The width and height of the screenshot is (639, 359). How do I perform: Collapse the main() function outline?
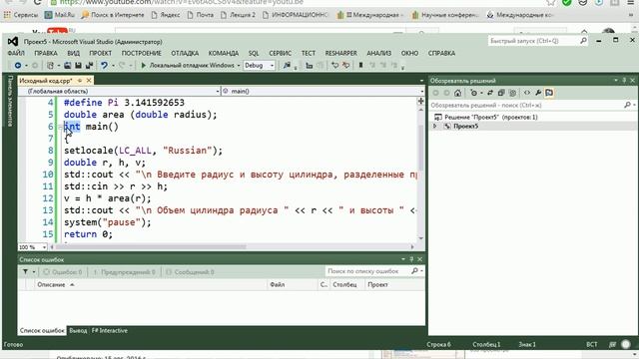click(60, 127)
